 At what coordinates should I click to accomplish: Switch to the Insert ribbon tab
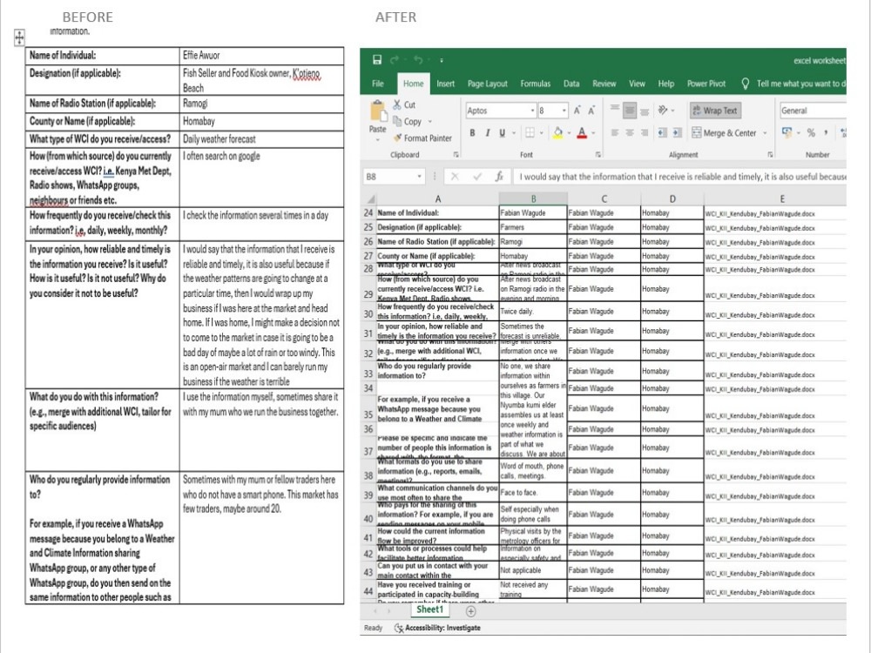[x=445, y=84]
